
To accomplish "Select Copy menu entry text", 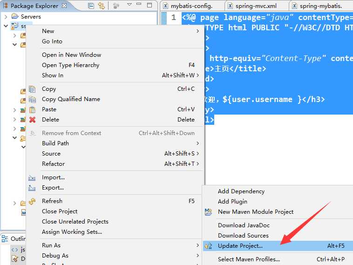I will 49,89.
